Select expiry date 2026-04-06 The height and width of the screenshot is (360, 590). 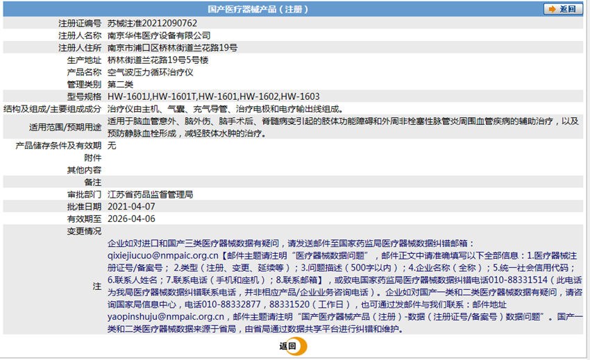click(131, 219)
